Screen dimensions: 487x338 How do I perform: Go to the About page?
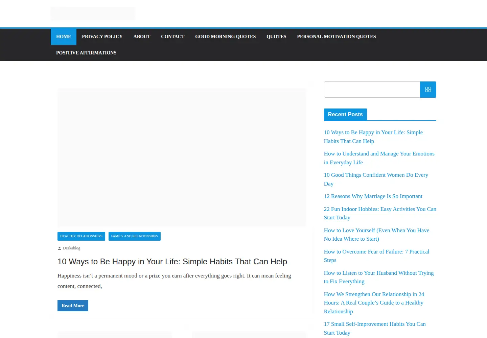[x=142, y=37]
